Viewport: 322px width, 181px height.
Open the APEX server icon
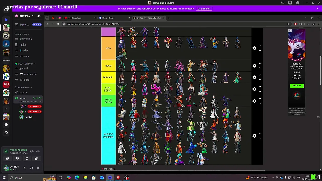click(6, 84)
